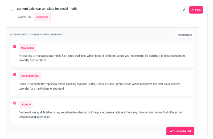Screen dimensions: 213x139
Task: Click the checkmark icon on Use selected
Action: click(171, 131)
